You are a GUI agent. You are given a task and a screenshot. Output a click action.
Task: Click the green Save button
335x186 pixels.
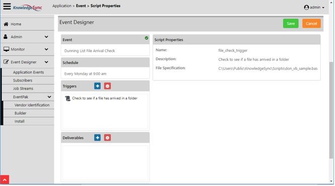click(291, 24)
